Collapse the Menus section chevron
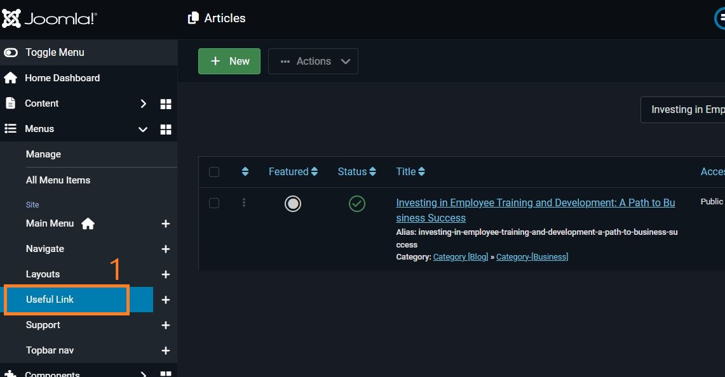The image size is (725, 377). click(143, 129)
